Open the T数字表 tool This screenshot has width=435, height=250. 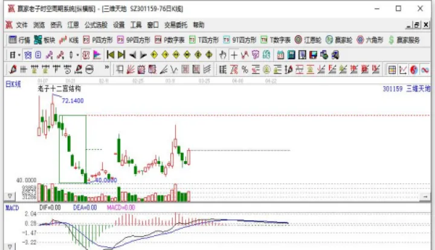(275, 40)
